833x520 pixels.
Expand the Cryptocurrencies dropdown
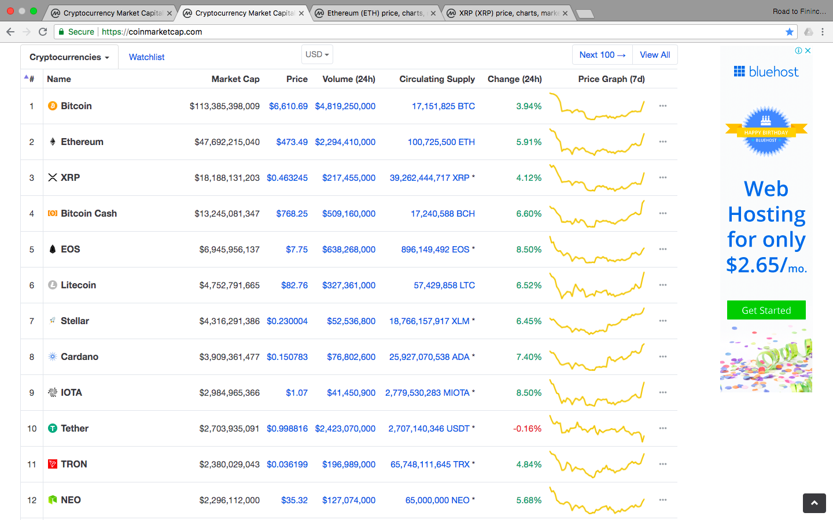click(x=69, y=57)
